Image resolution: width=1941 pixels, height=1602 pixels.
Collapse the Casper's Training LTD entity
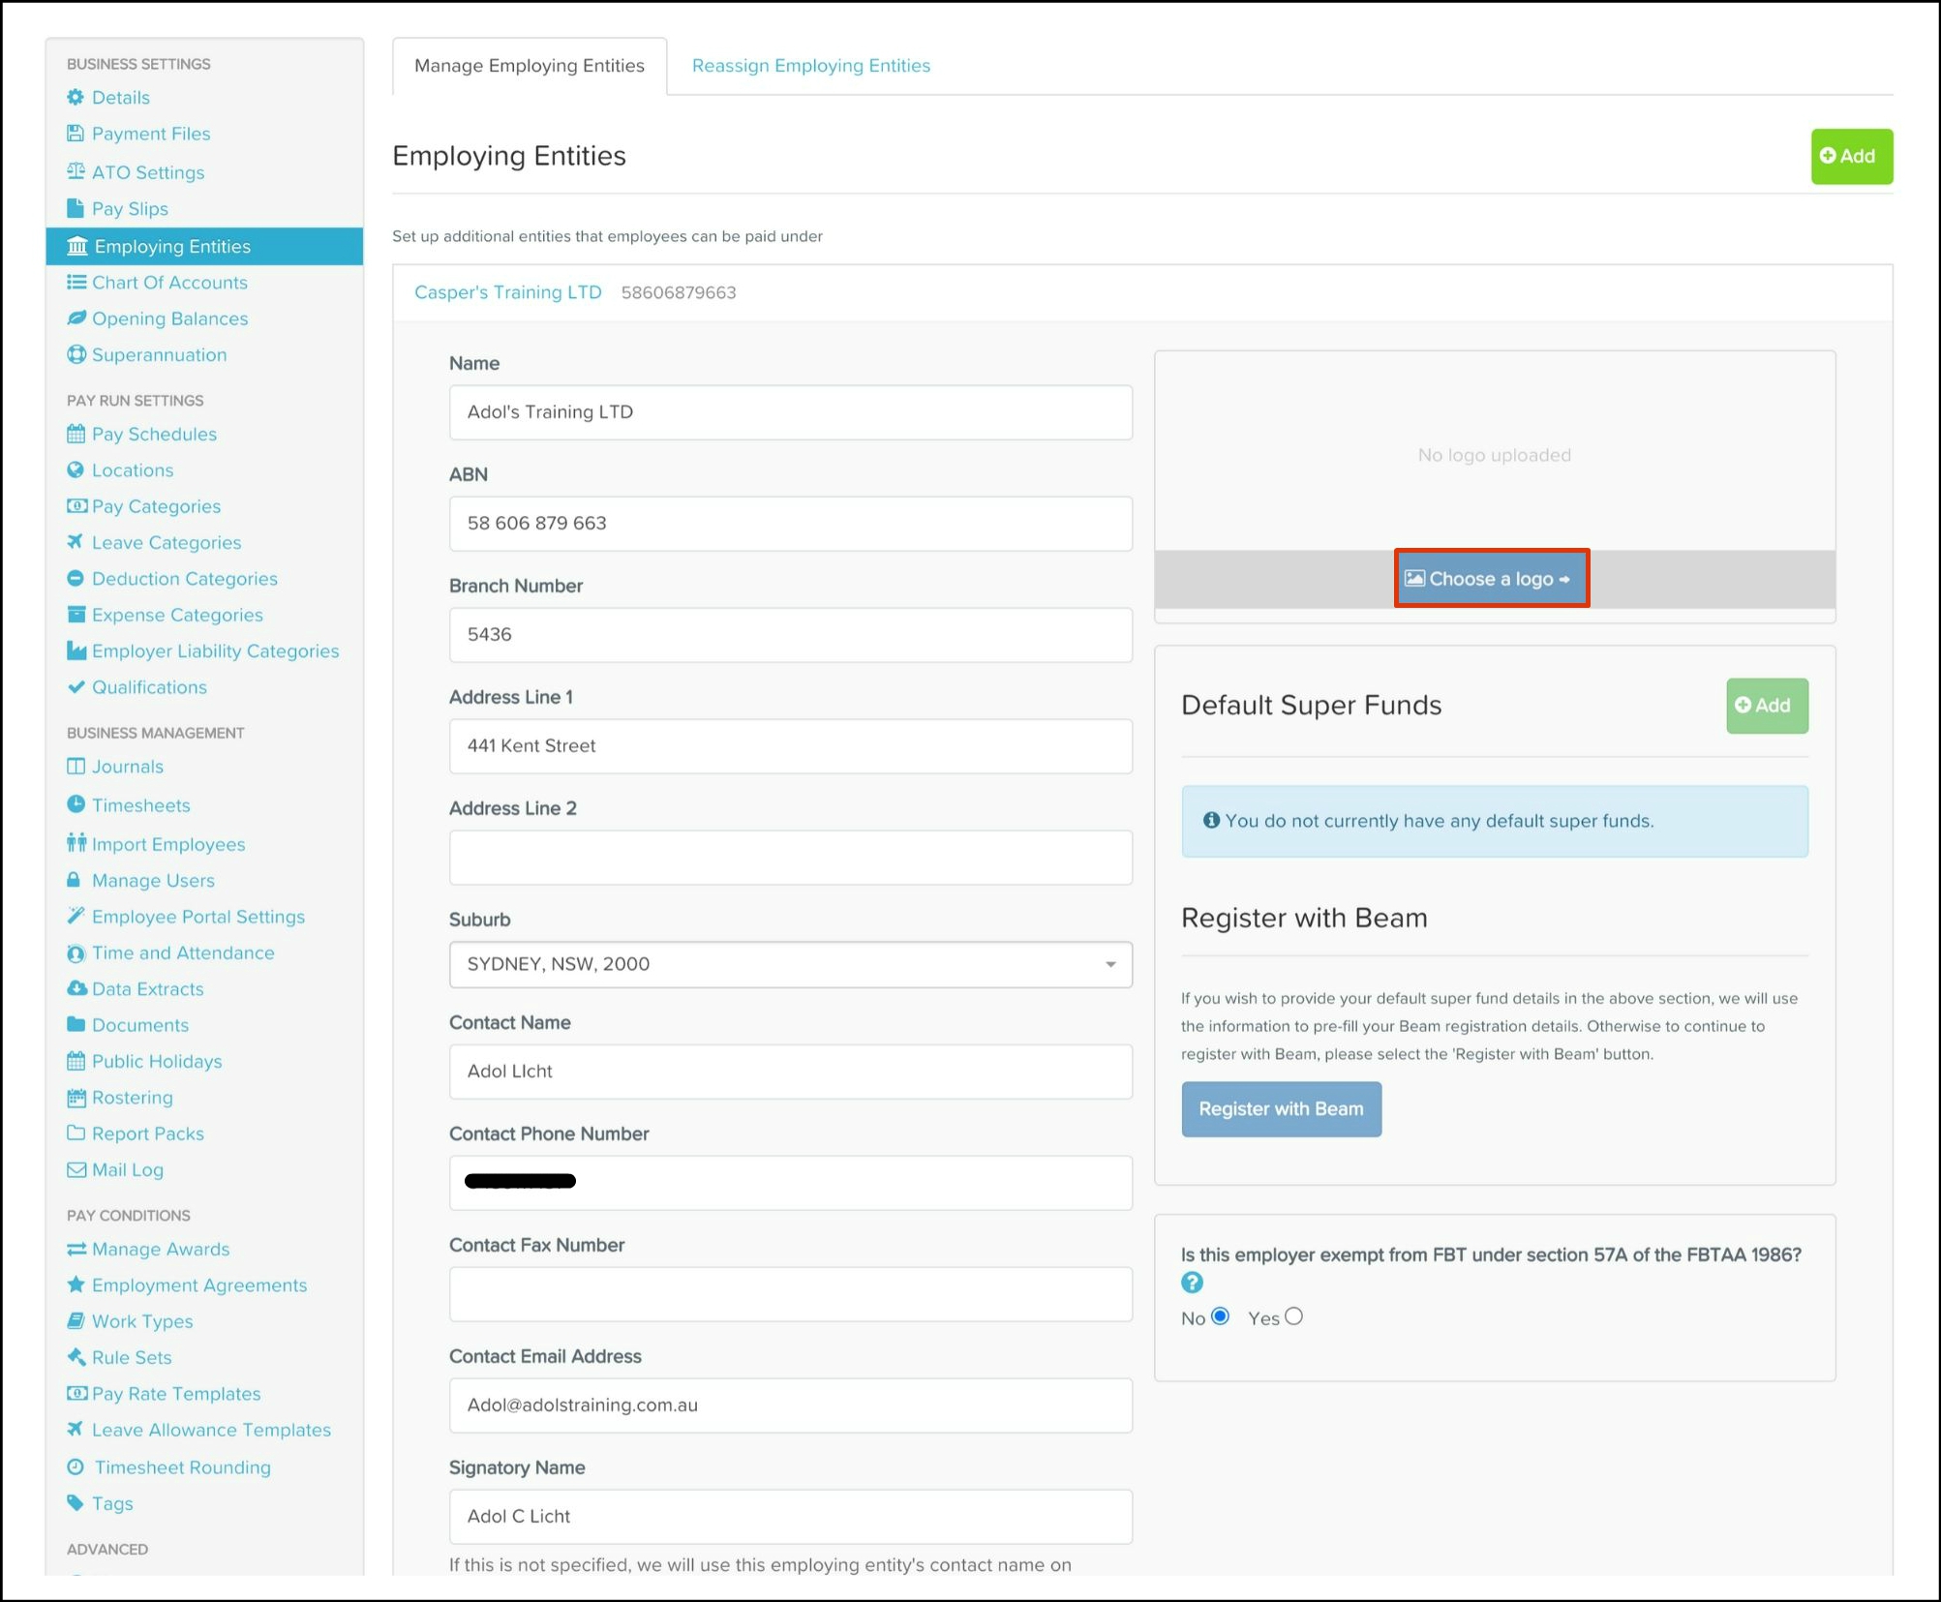[x=507, y=292]
